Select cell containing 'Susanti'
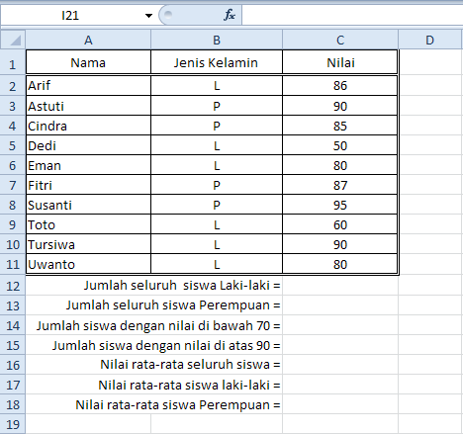 click(88, 205)
